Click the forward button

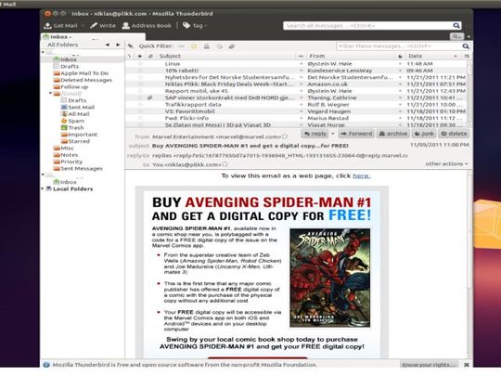(356, 134)
